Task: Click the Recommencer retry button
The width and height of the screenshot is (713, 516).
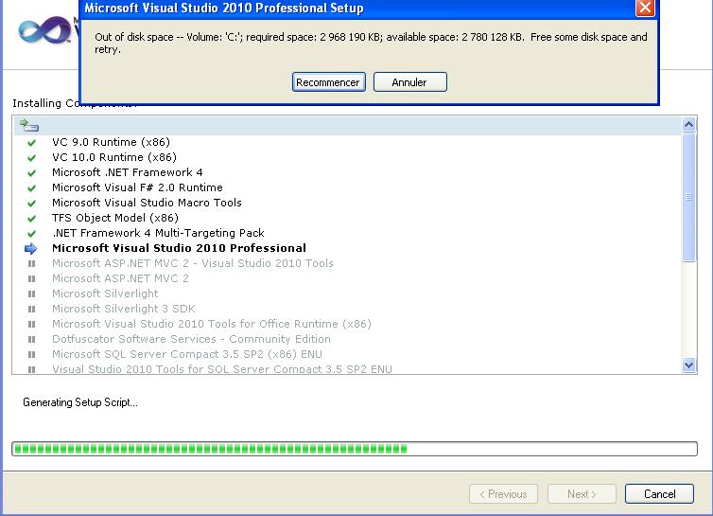Action: [327, 82]
